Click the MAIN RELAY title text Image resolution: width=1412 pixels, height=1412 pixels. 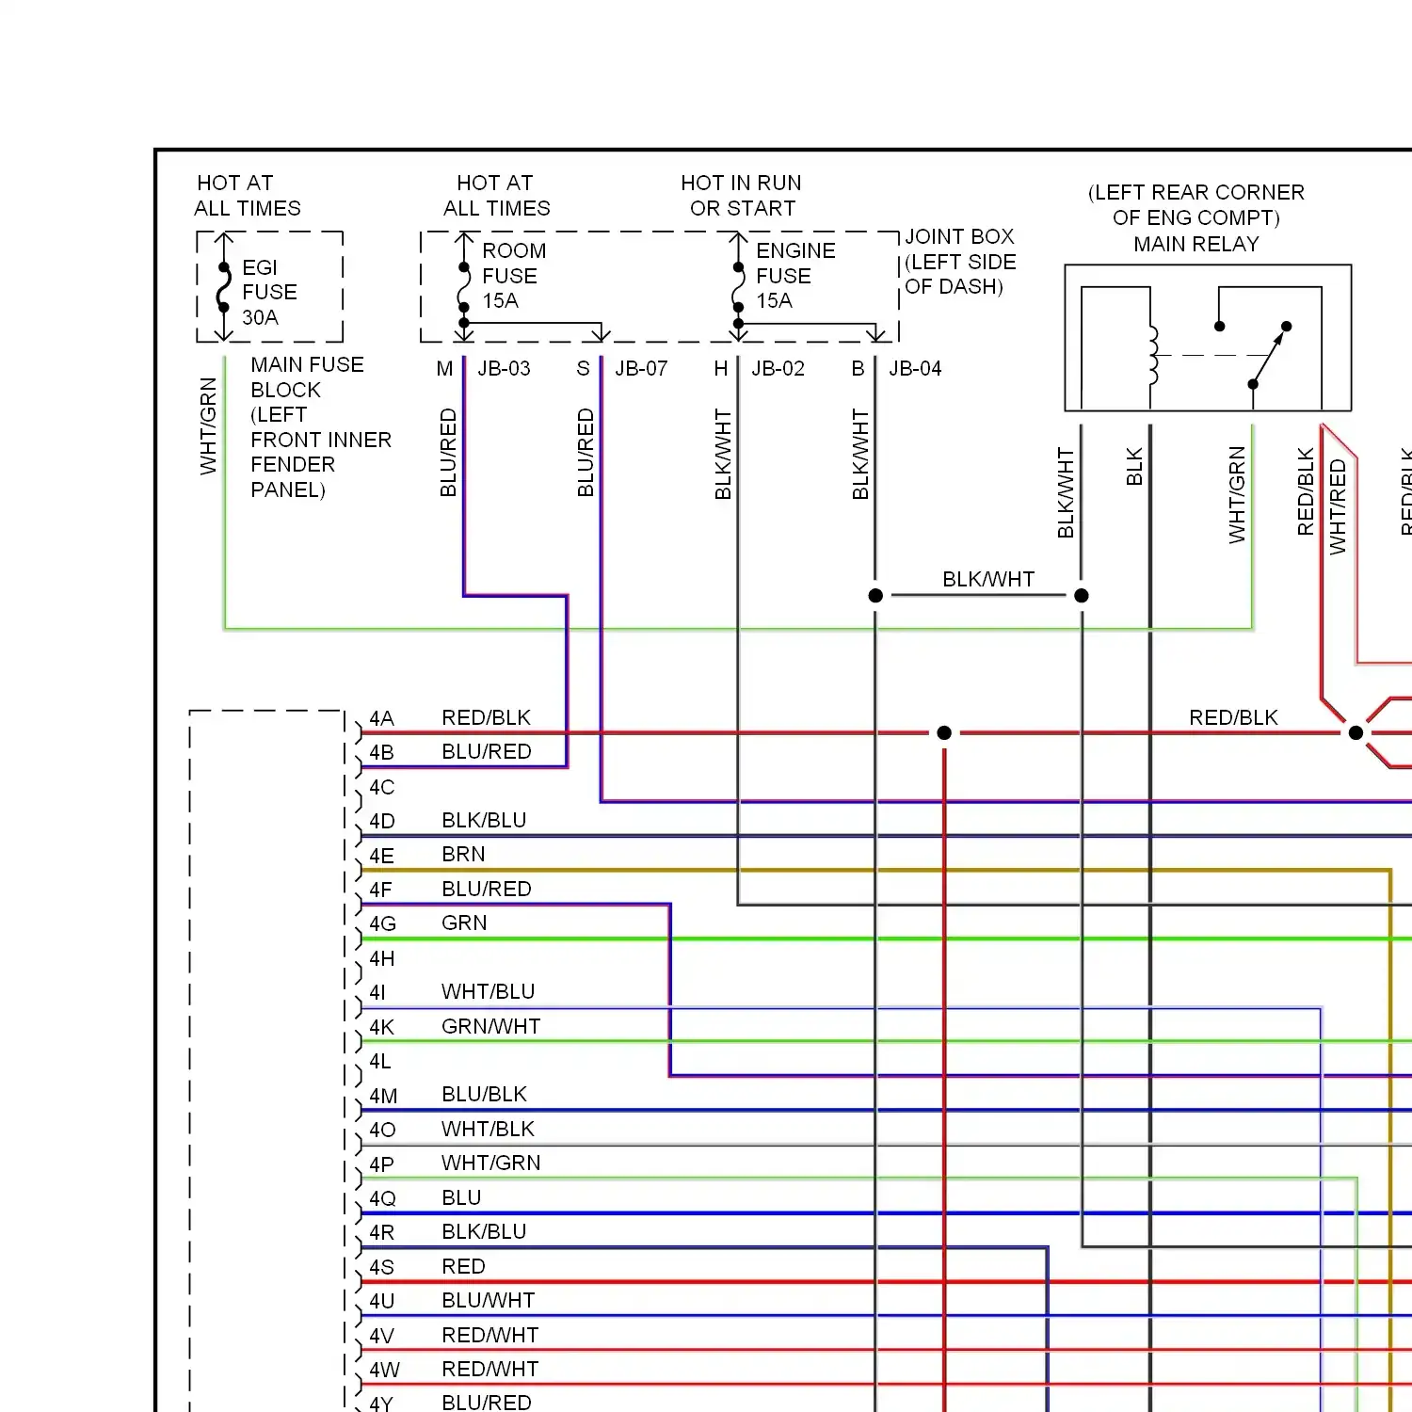click(x=1196, y=245)
